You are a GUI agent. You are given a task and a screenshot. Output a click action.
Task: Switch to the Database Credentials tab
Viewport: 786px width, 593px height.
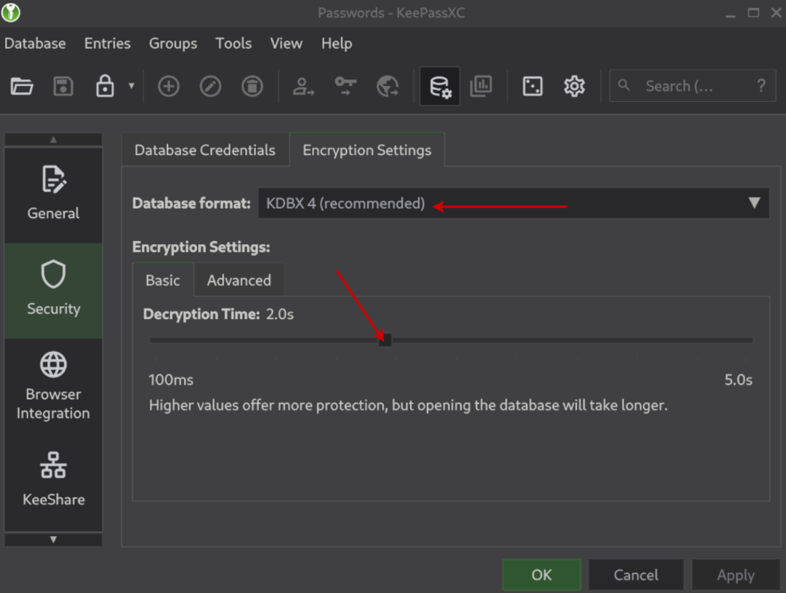point(204,150)
